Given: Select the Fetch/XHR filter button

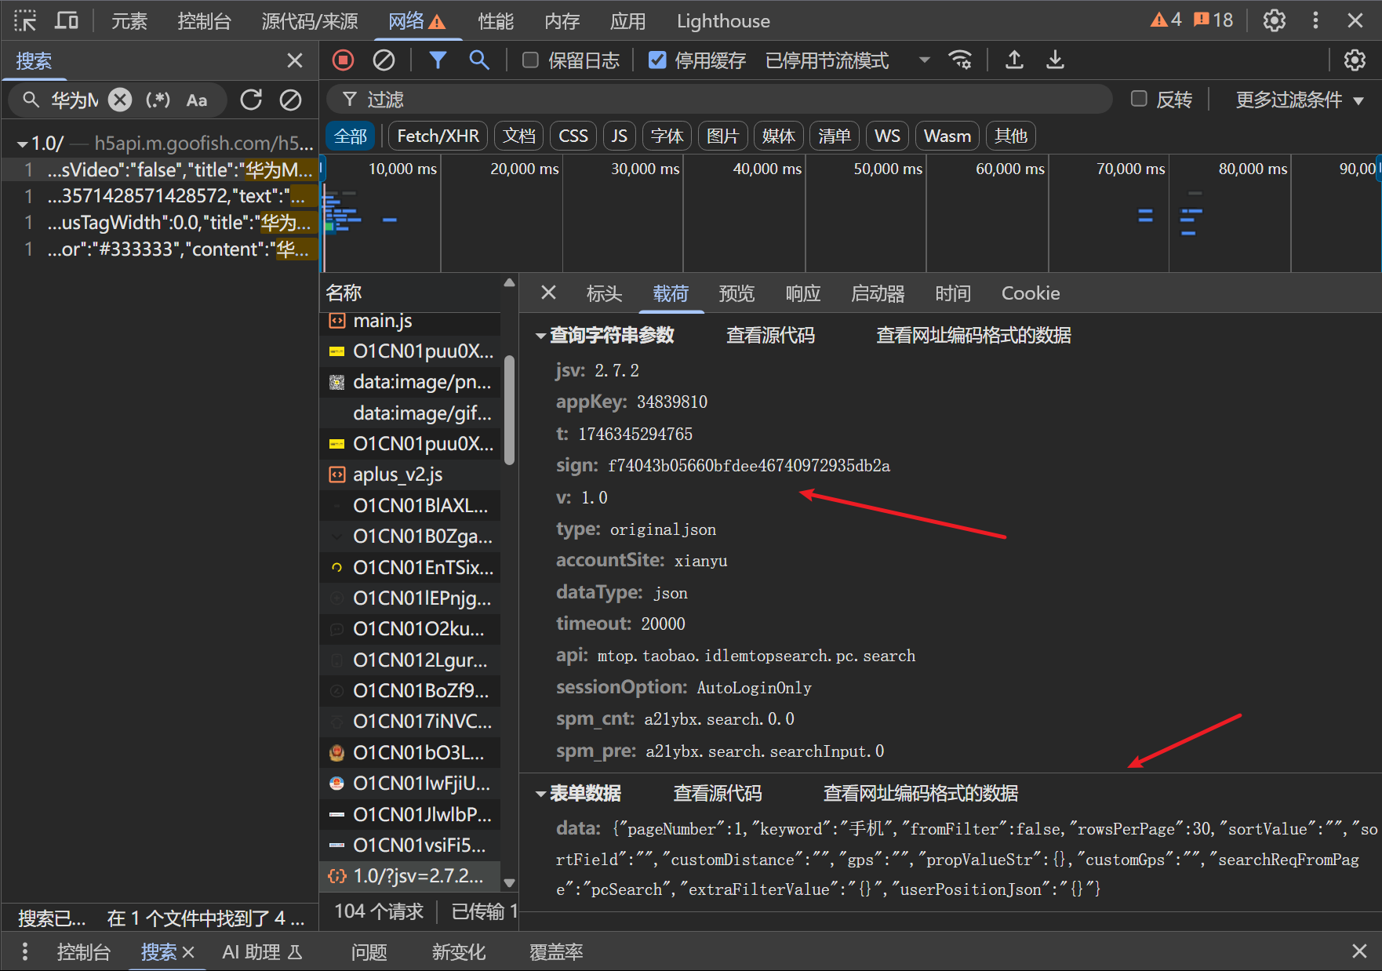Looking at the screenshot, I should [438, 136].
